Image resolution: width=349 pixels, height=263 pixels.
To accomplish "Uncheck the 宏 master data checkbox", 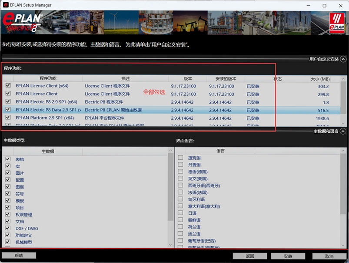I will (x=8, y=166).
